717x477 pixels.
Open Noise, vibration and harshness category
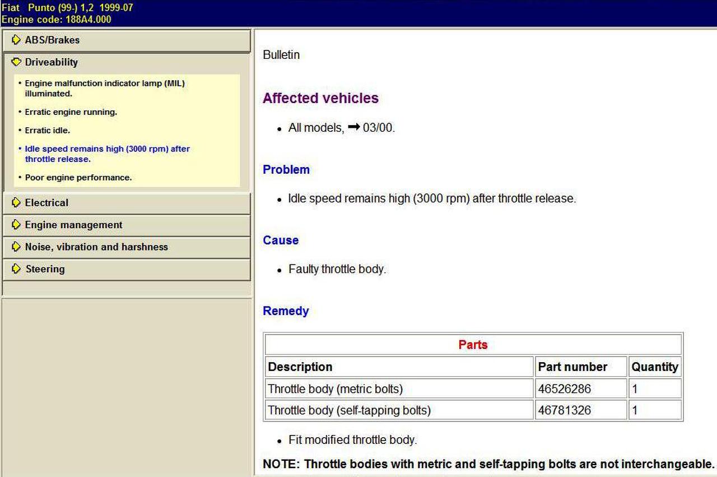tap(127, 247)
